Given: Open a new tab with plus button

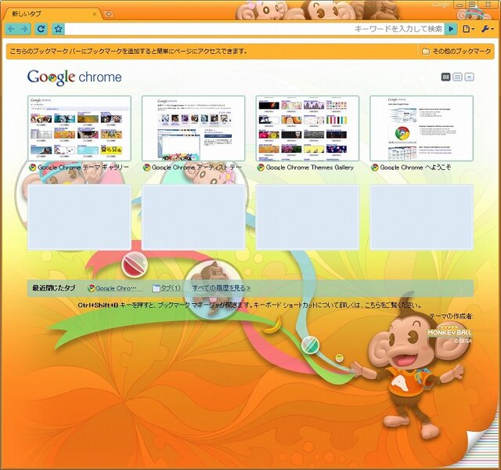Looking at the screenshot, I should (x=109, y=14).
